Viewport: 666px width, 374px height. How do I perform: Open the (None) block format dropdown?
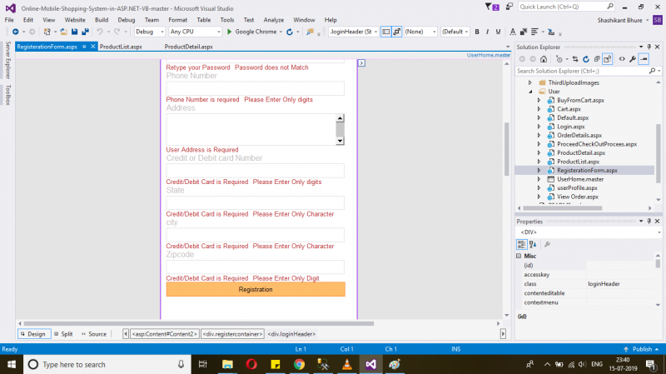tap(420, 32)
